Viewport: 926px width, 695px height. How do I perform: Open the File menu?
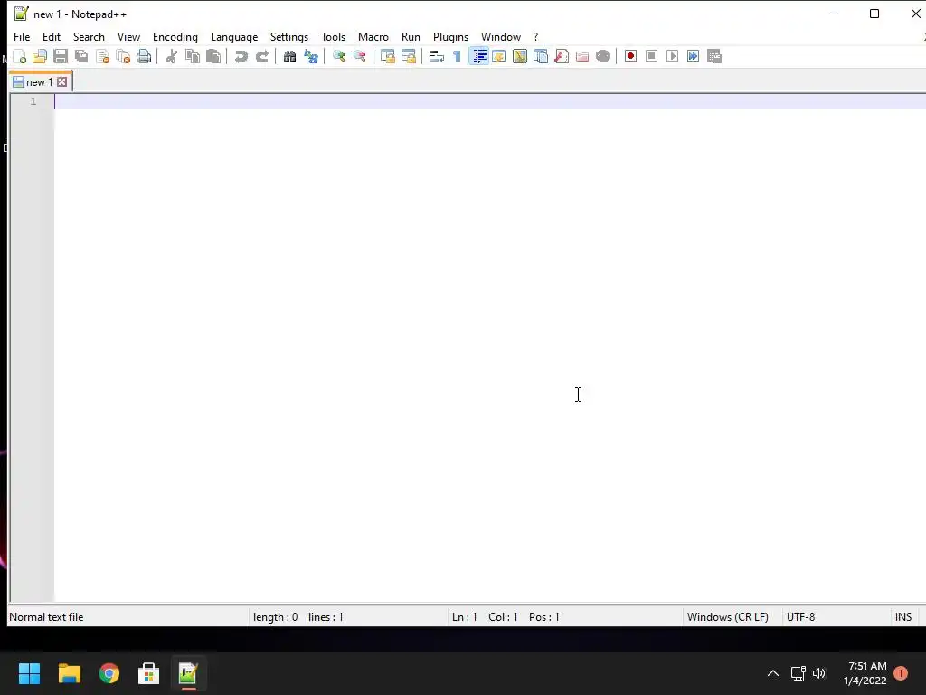22,36
